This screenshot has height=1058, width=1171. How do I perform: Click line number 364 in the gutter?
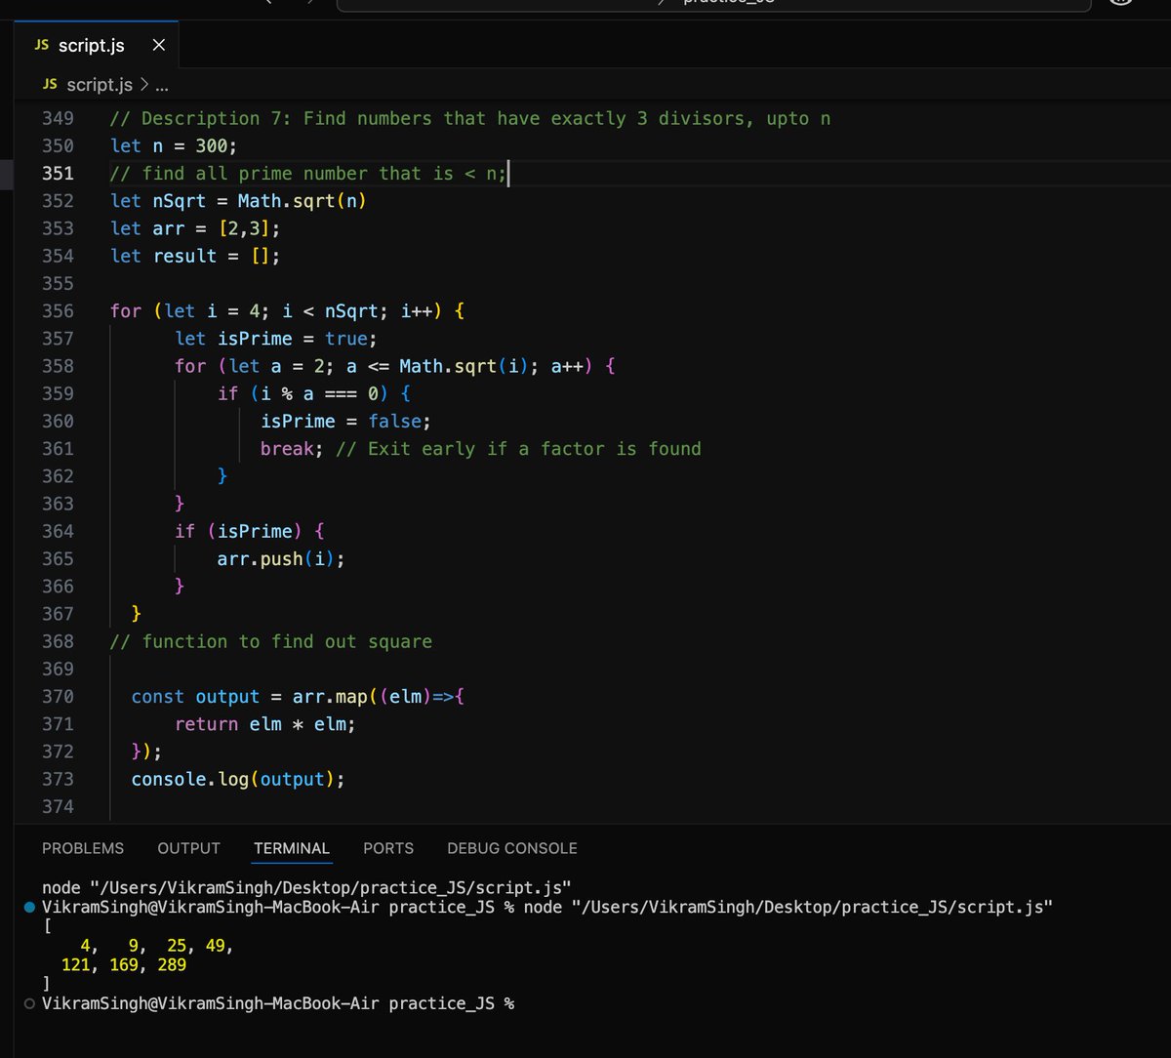pos(58,531)
